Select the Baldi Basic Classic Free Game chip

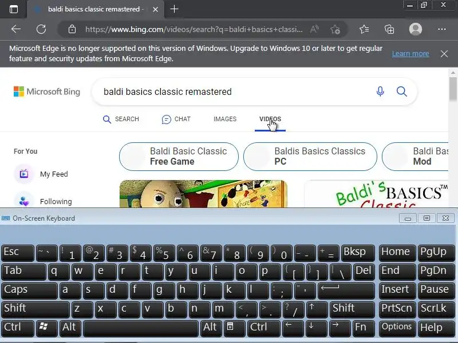click(x=179, y=157)
